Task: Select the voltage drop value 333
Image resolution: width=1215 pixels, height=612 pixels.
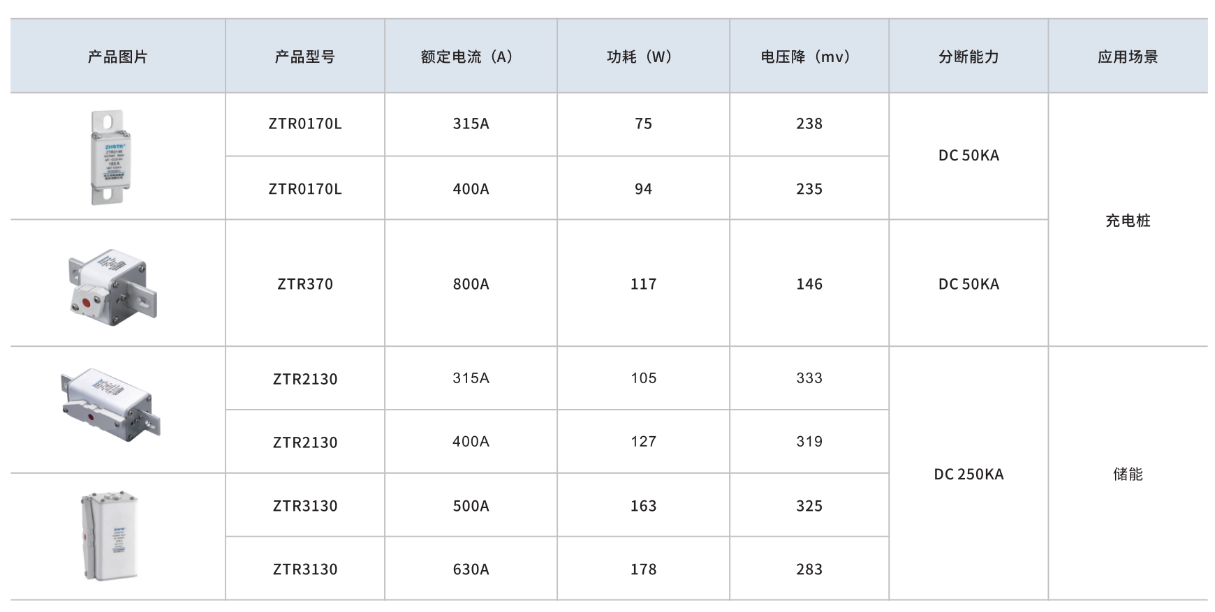Action: [x=809, y=378]
